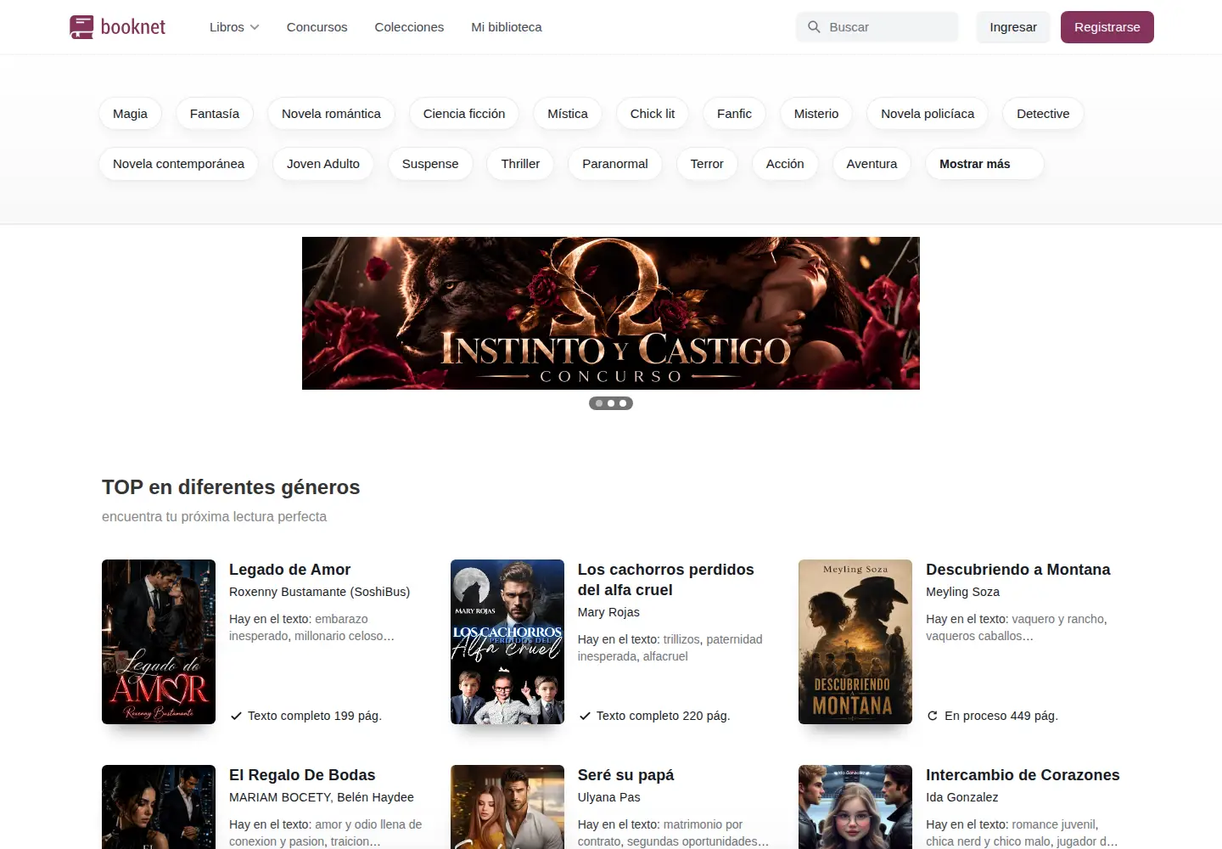Viewport: 1222px width, 849px height.
Task: Open the Concursos page
Action: pyautogui.click(x=317, y=27)
